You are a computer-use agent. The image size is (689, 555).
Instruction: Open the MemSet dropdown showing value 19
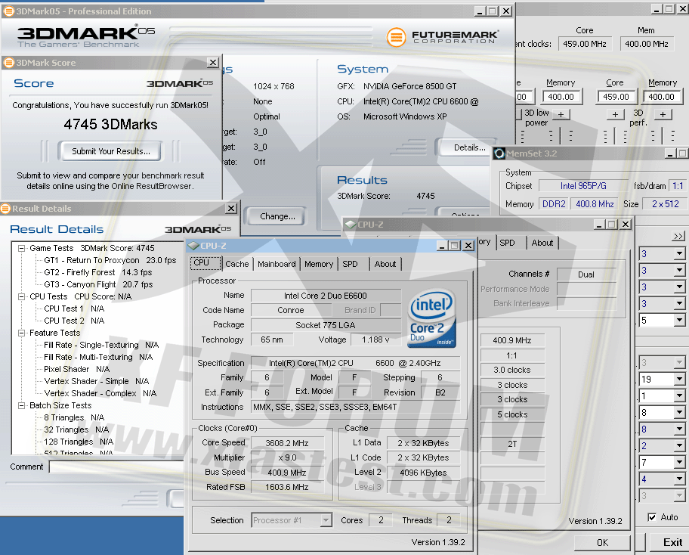pos(678,380)
